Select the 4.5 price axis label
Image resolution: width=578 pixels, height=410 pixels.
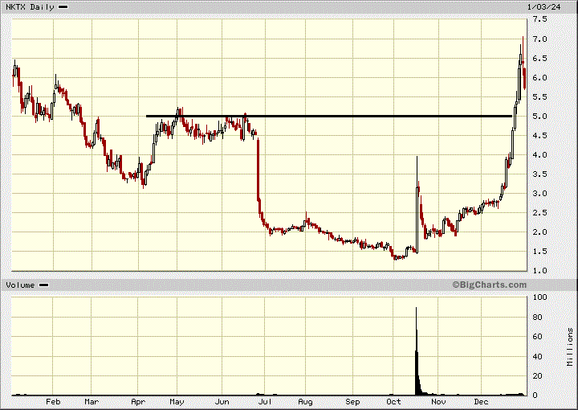pyautogui.click(x=539, y=135)
